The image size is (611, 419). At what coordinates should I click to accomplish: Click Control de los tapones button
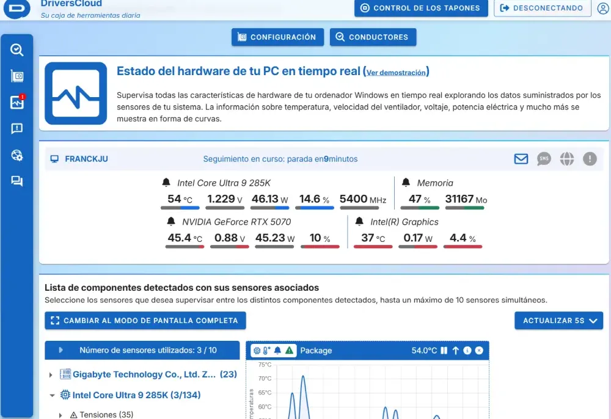(x=421, y=8)
